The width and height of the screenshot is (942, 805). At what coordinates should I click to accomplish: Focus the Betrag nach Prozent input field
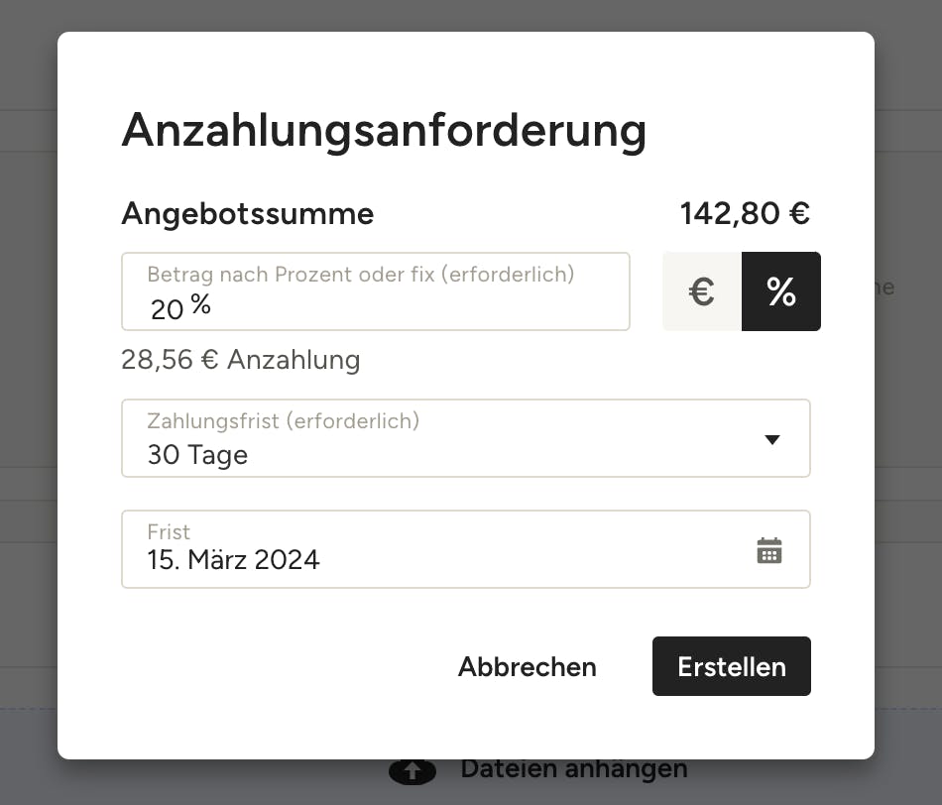pos(376,291)
